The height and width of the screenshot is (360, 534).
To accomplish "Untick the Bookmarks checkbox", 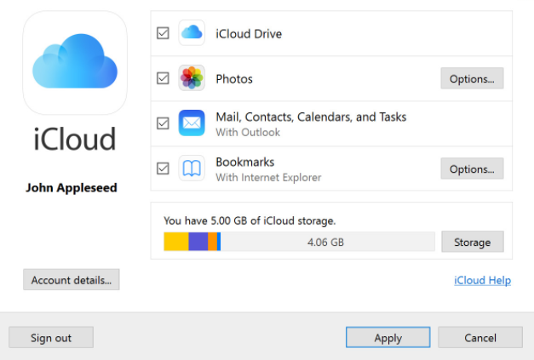I will 163,169.
